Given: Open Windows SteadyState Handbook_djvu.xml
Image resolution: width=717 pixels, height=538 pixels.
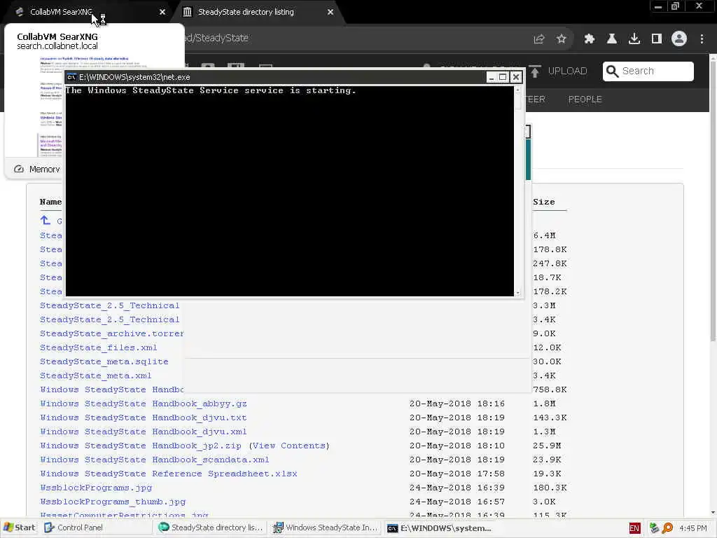Looking at the screenshot, I should [x=143, y=432].
